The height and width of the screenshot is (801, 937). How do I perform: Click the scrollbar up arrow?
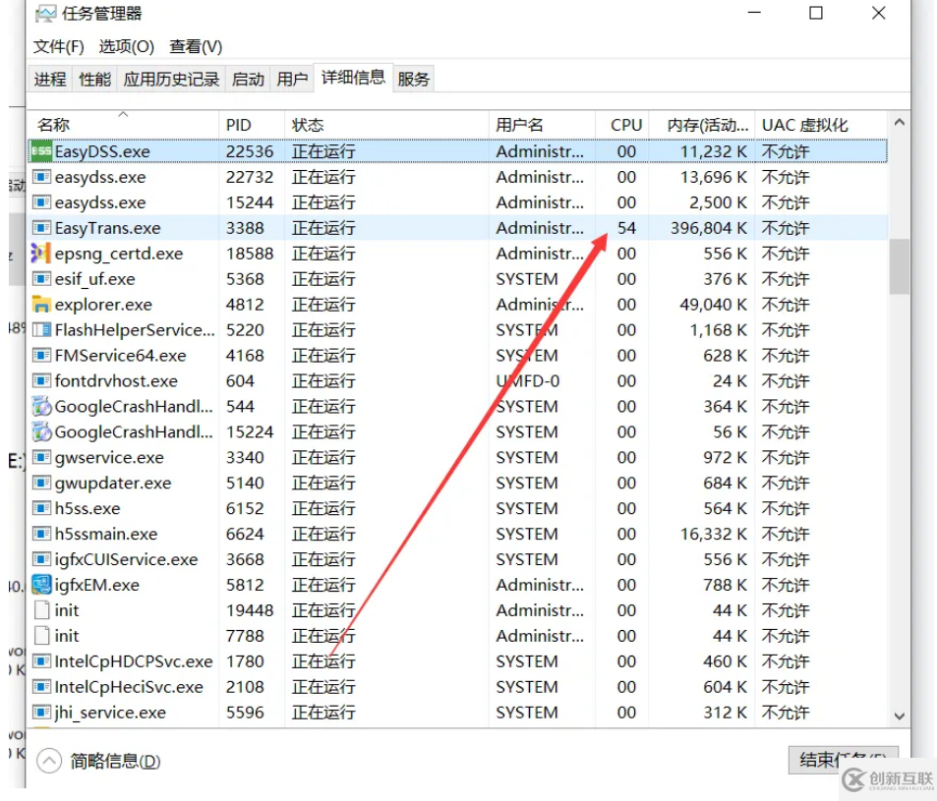[899, 123]
